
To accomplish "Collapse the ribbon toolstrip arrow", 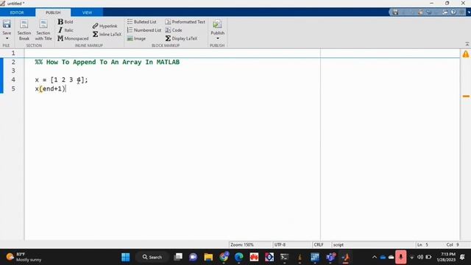I will point(467,44).
